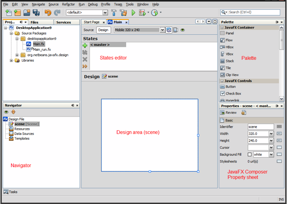Open the Cursor dropdown
Image resolution: width=287 pixels, height=204 pixels.
[x=271, y=148]
